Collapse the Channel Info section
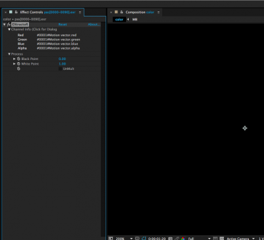Image resolution: width=264 pixels, height=240 pixels. [x=9, y=29]
